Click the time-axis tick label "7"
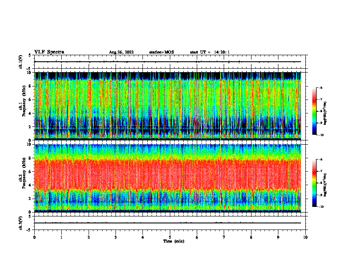This screenshot has width=344, height=266. [x=224, y=237]
